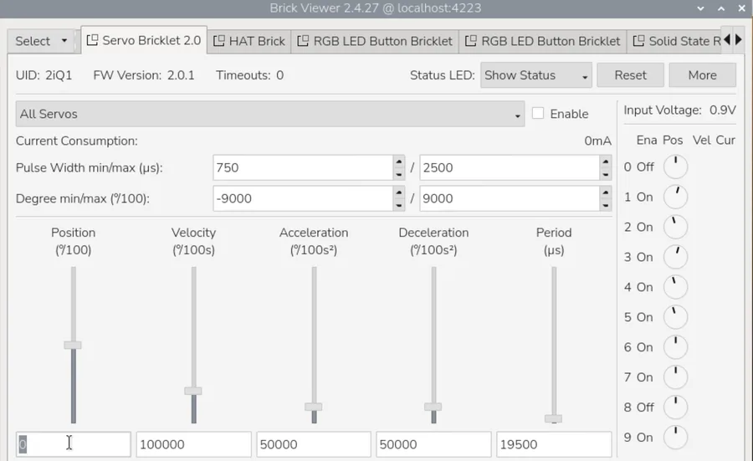This screenshot has width=753, height=461.
Task: Increase the degree minimum -9000 value
Action: point(398,192)
